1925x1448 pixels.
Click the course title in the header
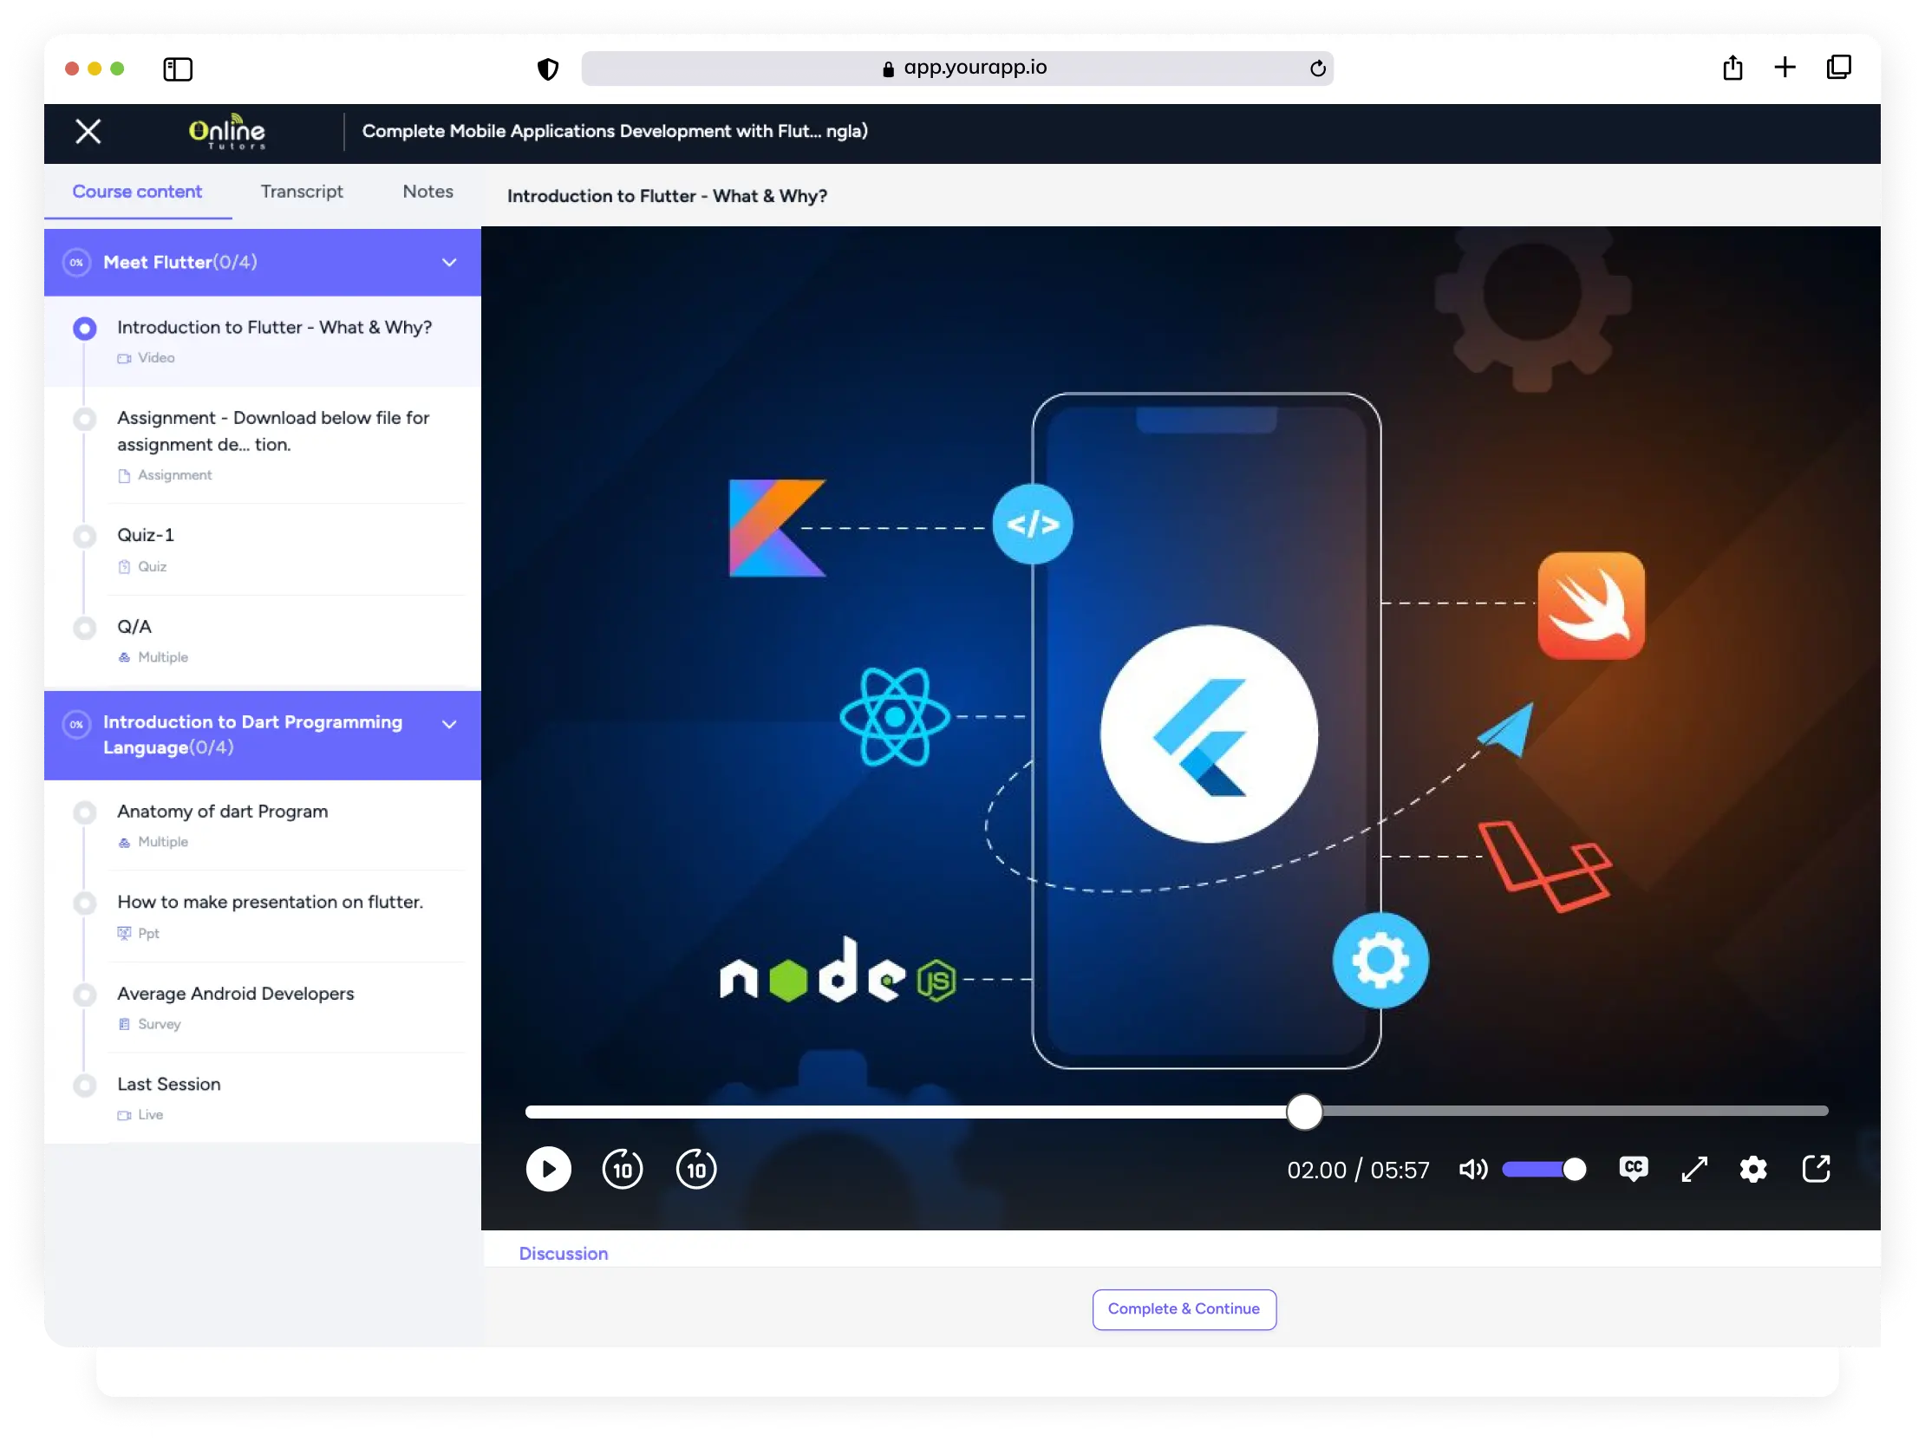pyautogui.click(x=615, y=132)
